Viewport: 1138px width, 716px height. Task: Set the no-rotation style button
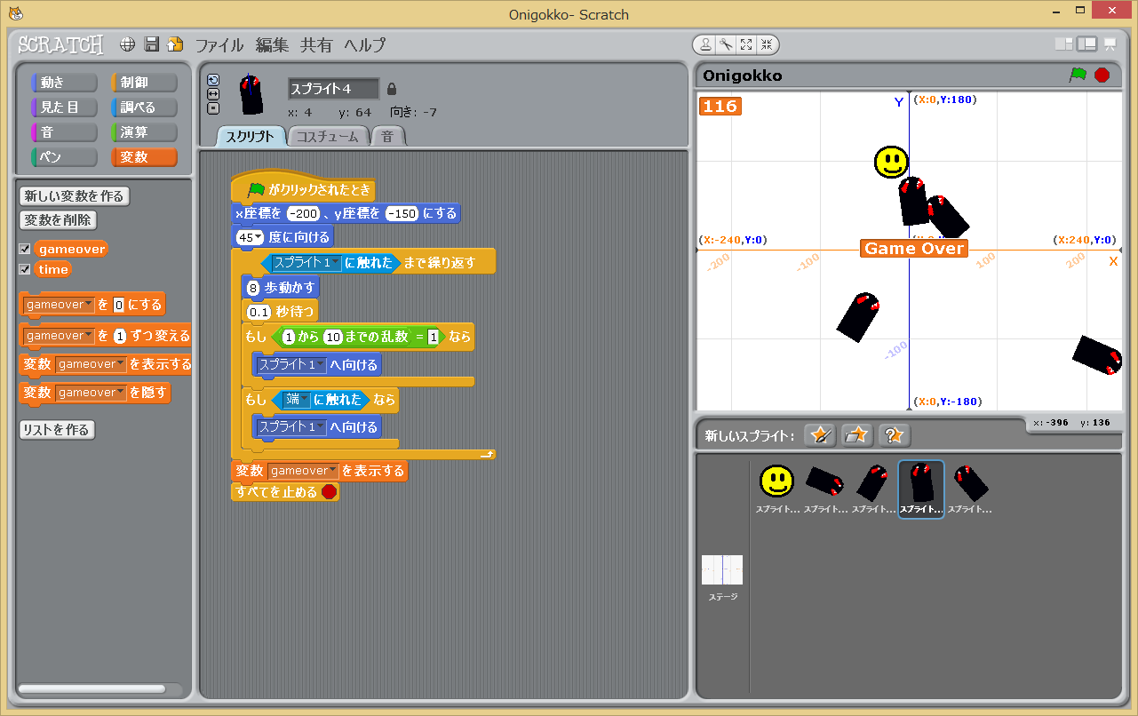point(213,107)
